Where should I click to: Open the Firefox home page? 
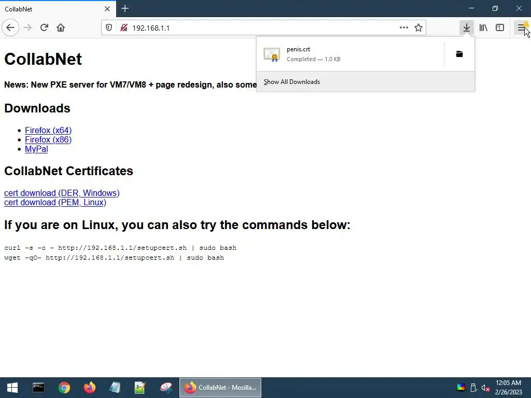[x=61, y=27]
